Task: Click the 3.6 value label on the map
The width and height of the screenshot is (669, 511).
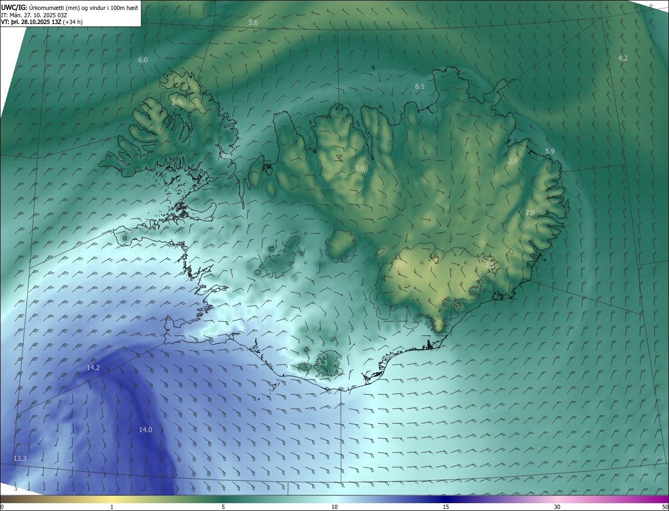Action: (253, 23)
